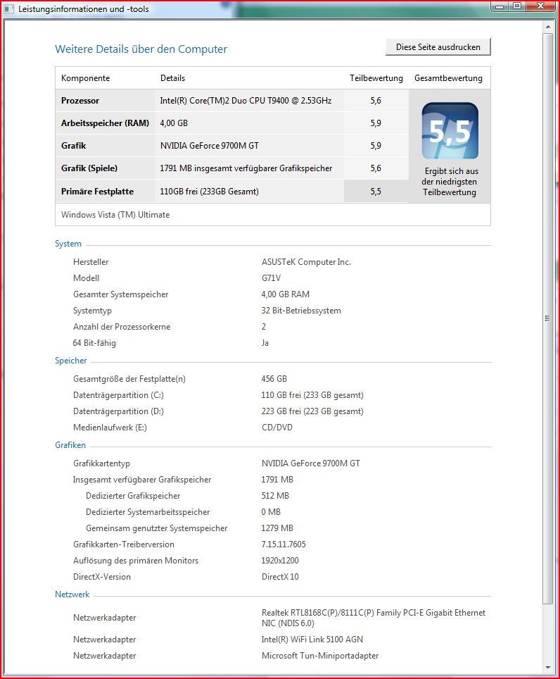Click the window title bar icon
Screen dimensions: 560x679
pos(10,8)
